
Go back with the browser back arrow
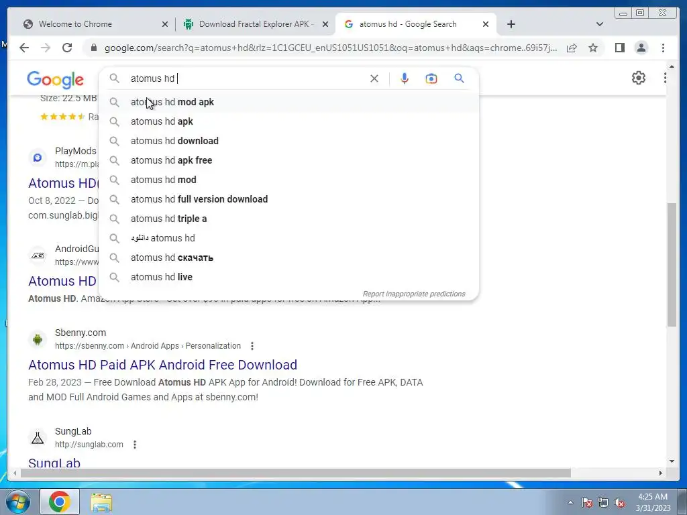click(x=24, y=48)
